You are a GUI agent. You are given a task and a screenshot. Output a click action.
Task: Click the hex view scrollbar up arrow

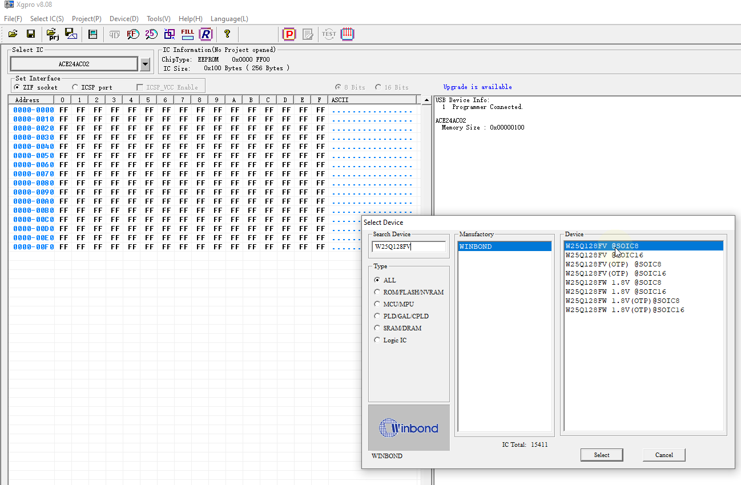point(426,100)
